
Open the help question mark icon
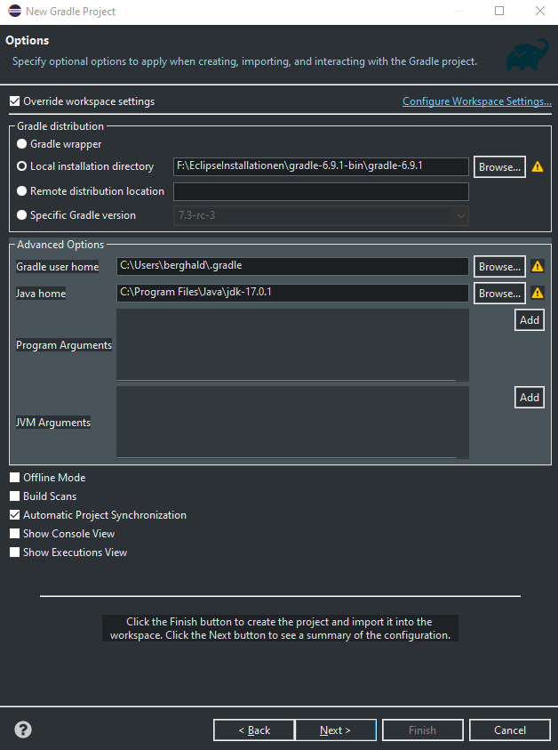click(23, 730)
